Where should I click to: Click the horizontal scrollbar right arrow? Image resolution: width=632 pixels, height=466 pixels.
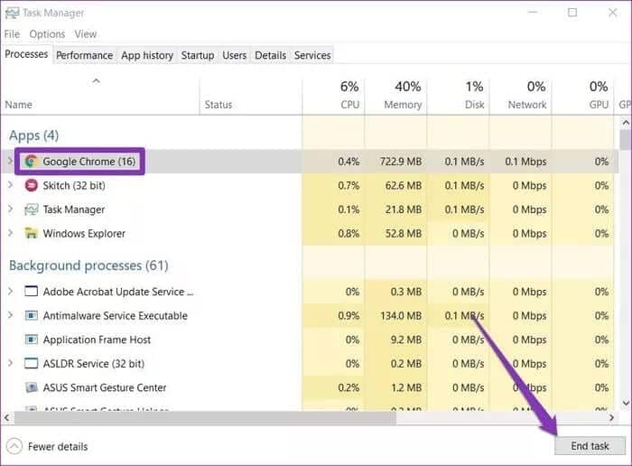pyautogui.click(x=611, y=417)
